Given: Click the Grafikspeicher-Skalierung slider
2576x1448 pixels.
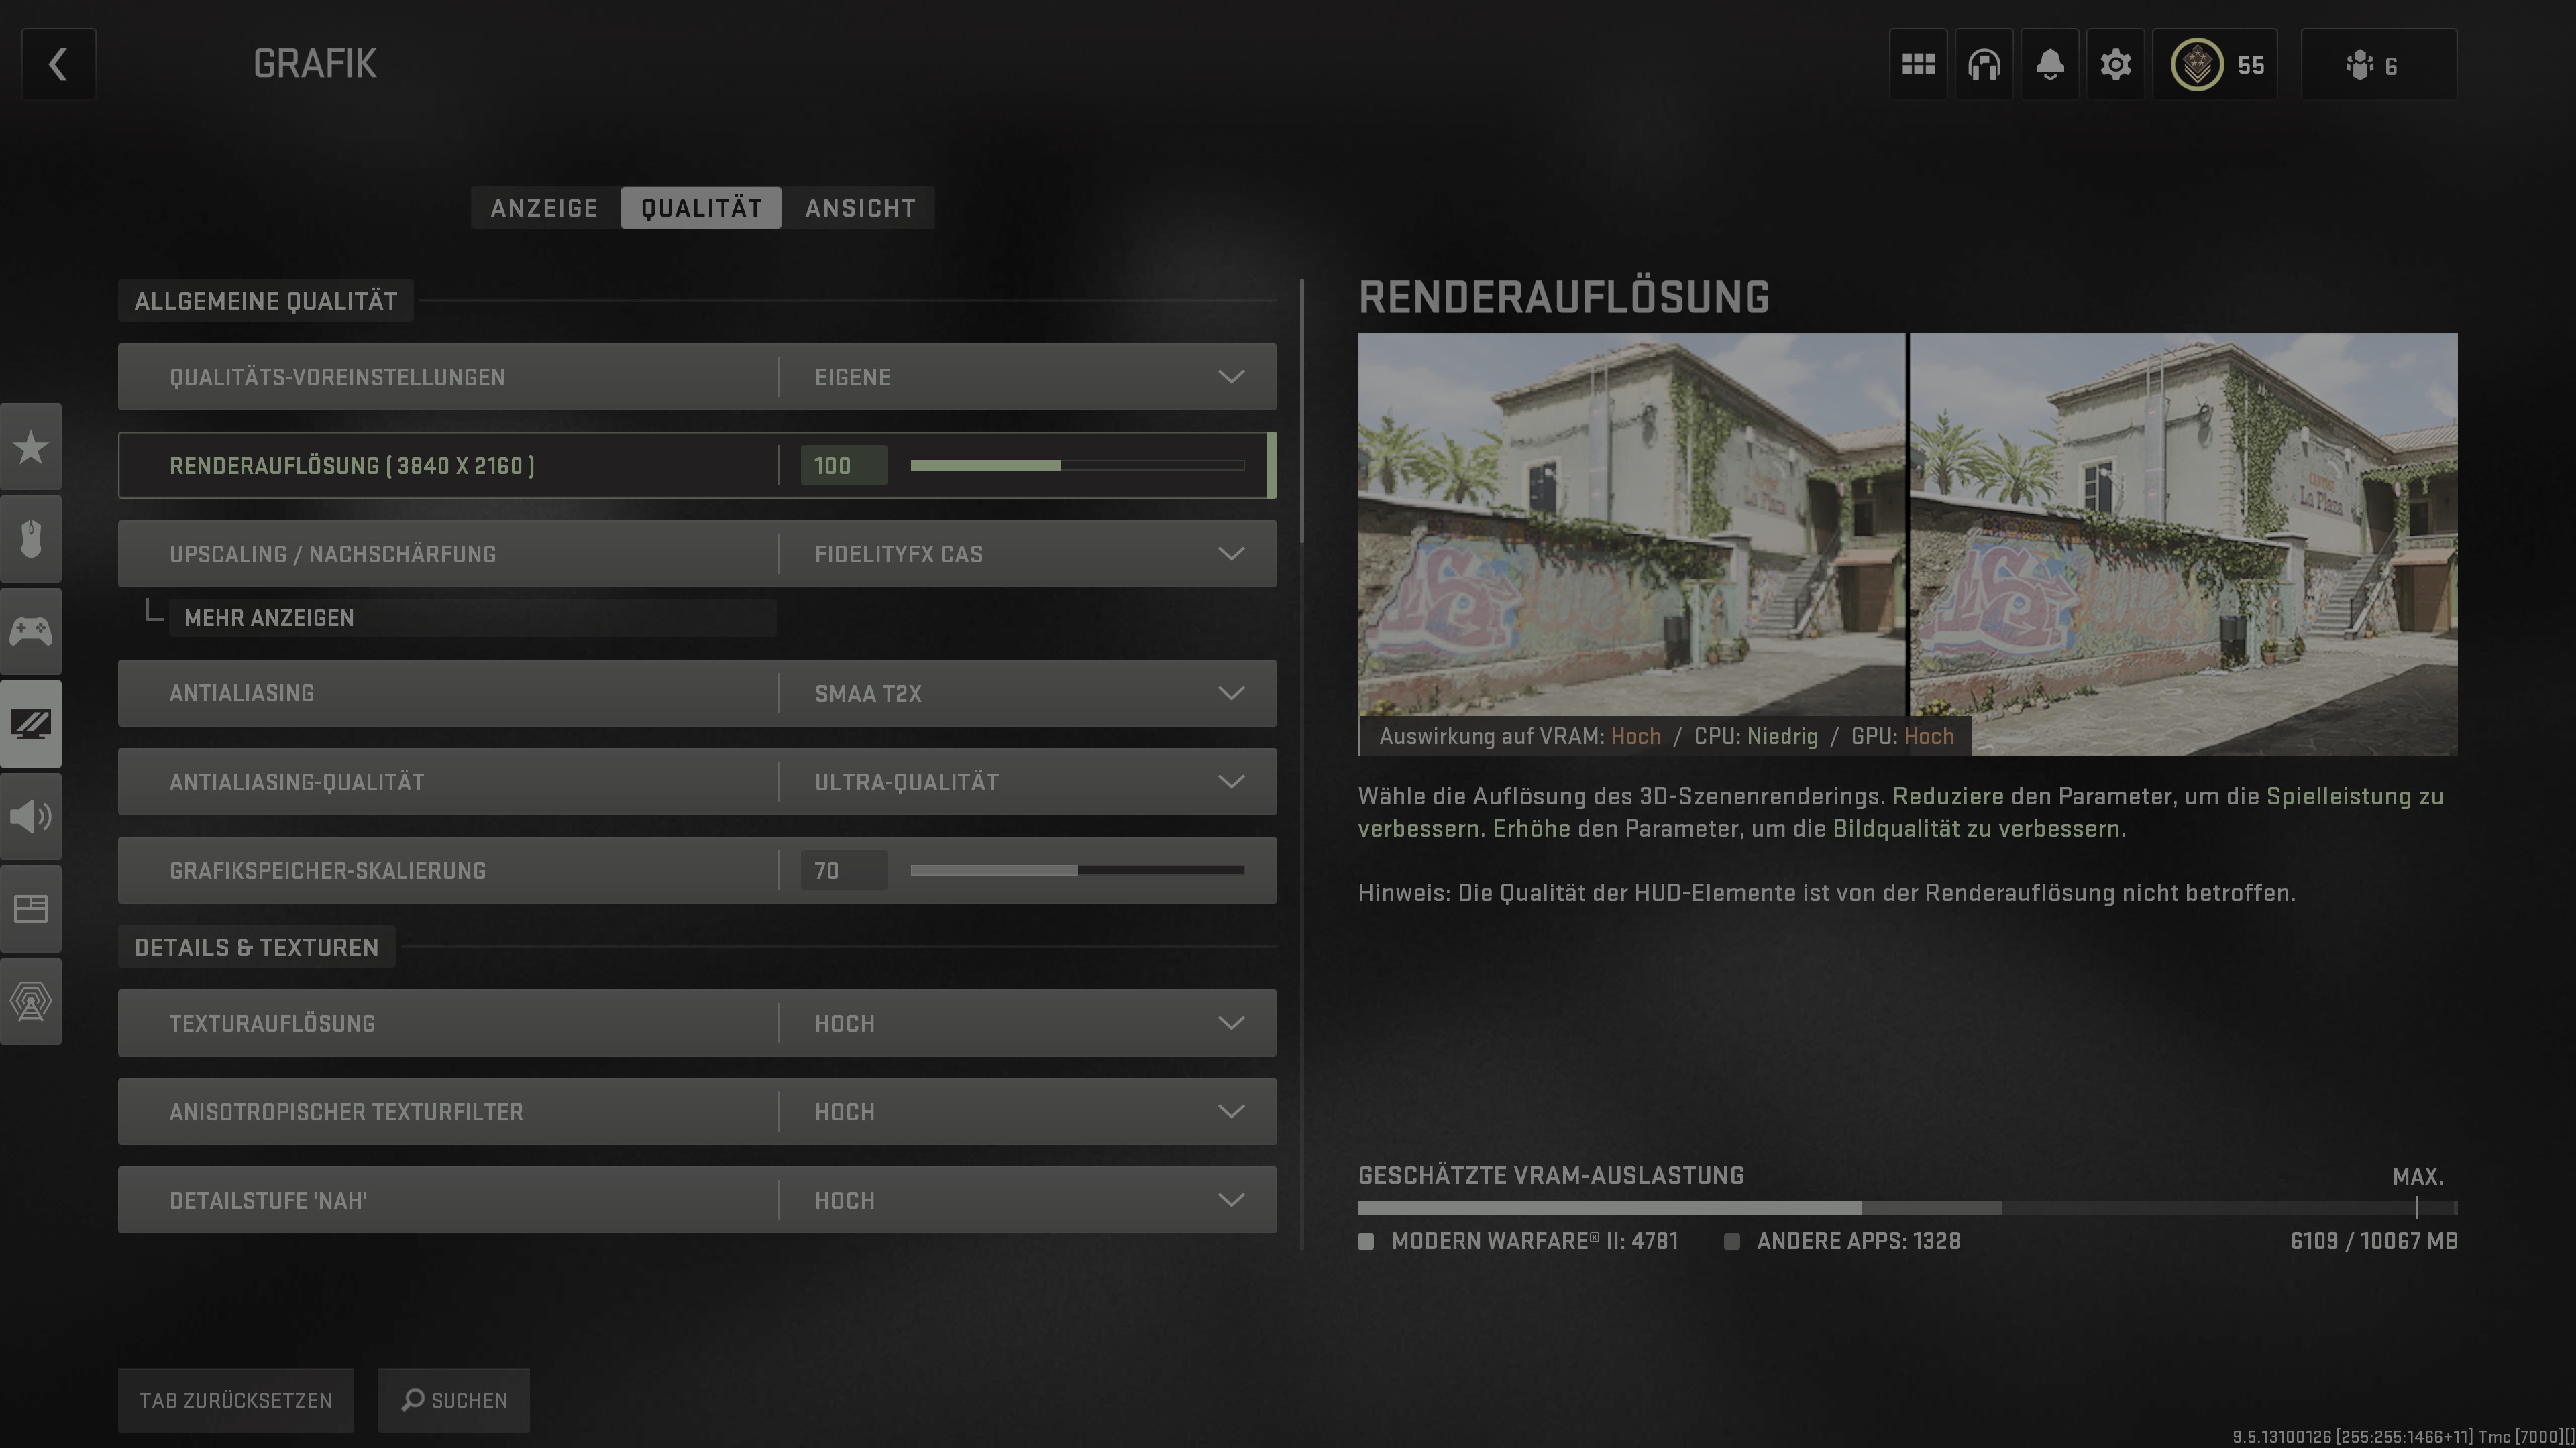Looking at the screenshot, I should (1076, 870).
